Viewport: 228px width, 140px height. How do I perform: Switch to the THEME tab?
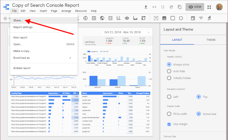coord(211,40)
